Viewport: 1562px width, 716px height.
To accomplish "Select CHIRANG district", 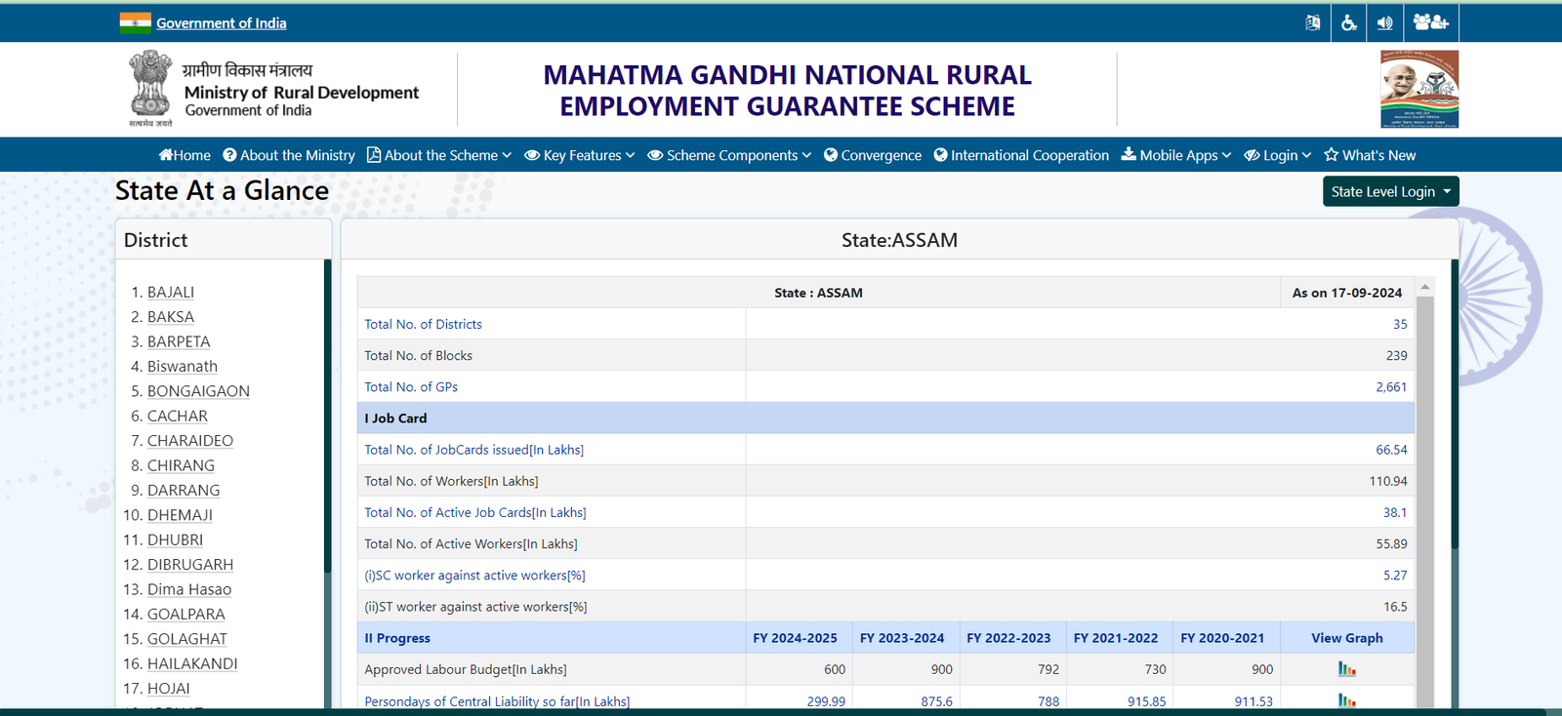I will point(181,465).
